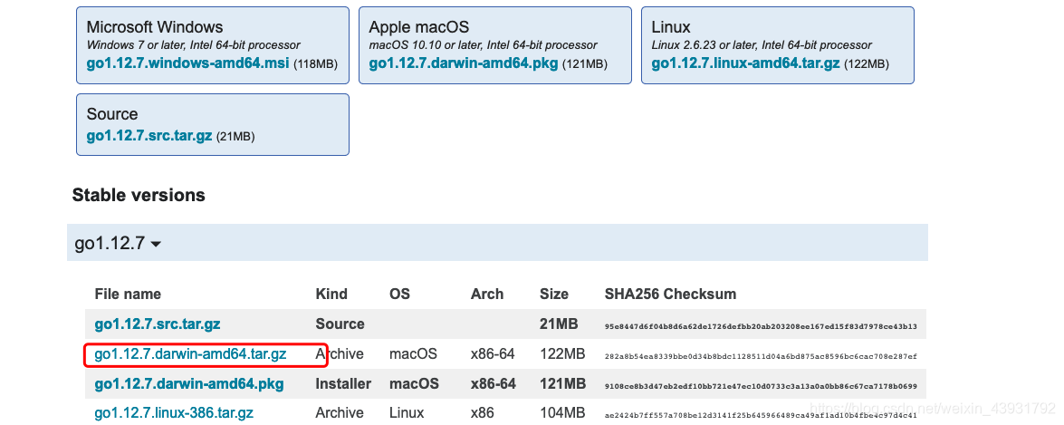The image size is (1064, 425).
Task: Click the Source kind cell
Action: (x=340, y=324)
